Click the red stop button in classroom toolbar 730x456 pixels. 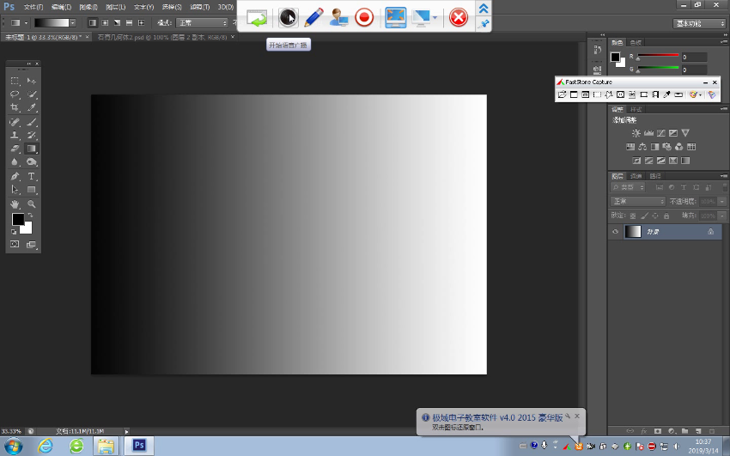click(458, 18)
